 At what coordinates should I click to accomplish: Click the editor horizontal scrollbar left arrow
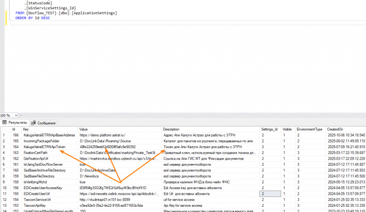pyautogui.click(x=20, y=115)
